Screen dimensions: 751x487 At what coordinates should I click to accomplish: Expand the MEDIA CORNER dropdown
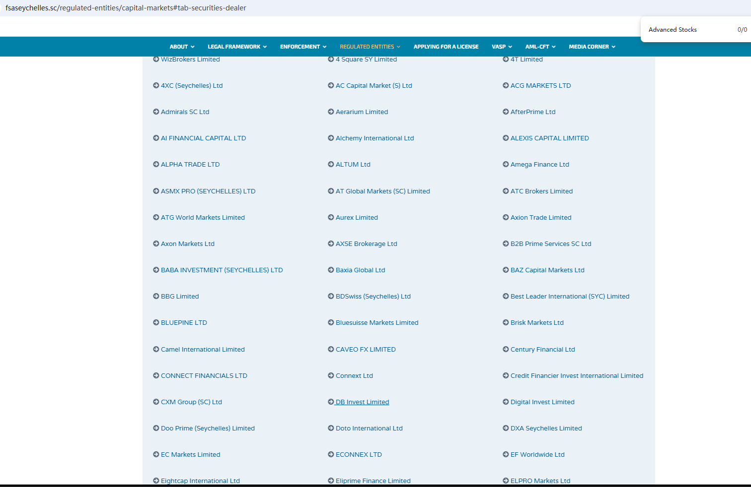pos(592,47)
